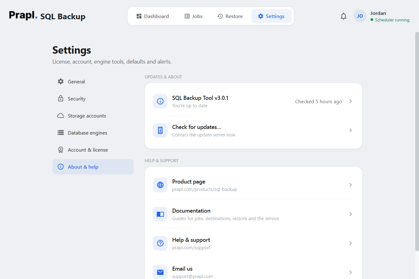Click the Email us envelope icon
The width and height of the screenshot is (419, 279).
160,272
